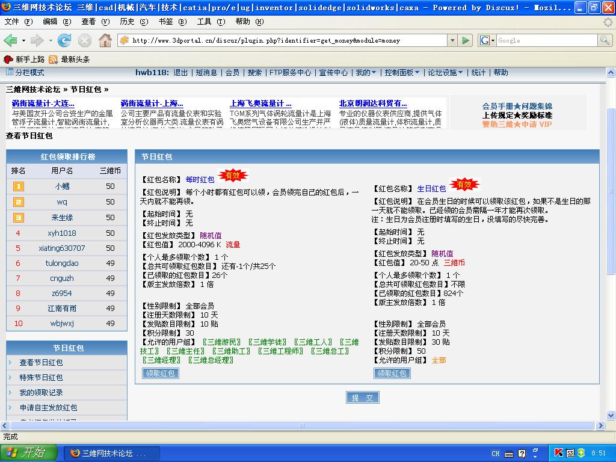Open the 赞助三维★申请 VIP link
This screenshot has width=616, height=462.
tap(517, 124)
